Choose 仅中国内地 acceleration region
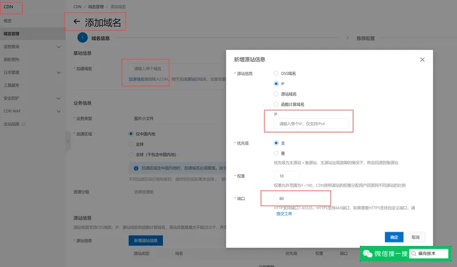 131,134
